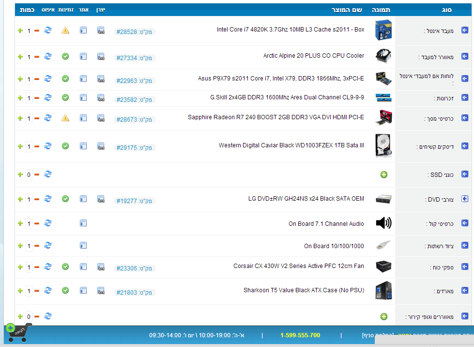The height and width of the screenshot is (347, 474).
Task: Click SKU #27334 link
Action: click(135, 58)
